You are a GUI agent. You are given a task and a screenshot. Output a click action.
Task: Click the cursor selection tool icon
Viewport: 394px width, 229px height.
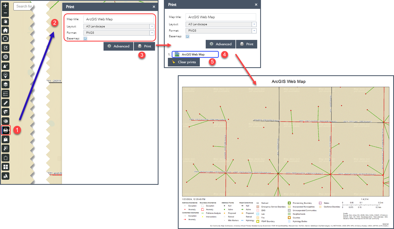coord(5,148)
